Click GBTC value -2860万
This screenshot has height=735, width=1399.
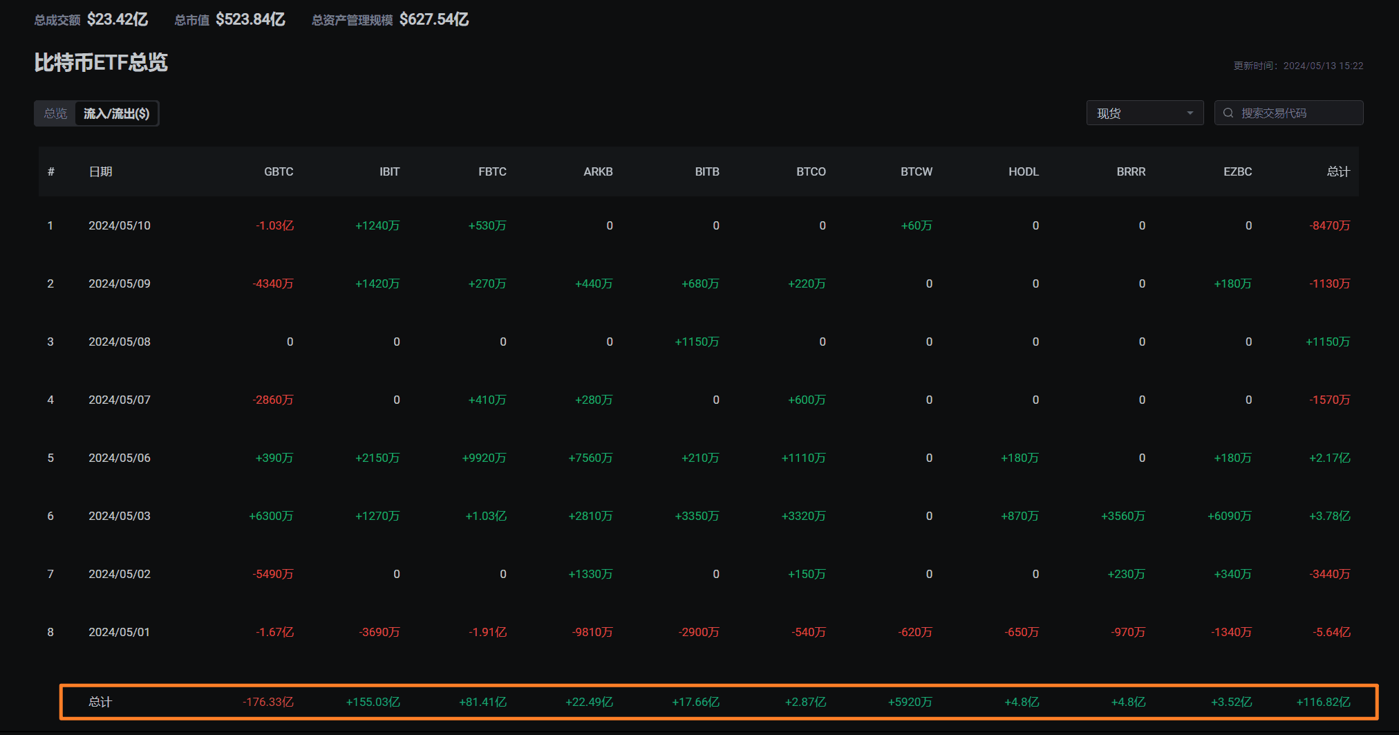[x=273, y=400]
